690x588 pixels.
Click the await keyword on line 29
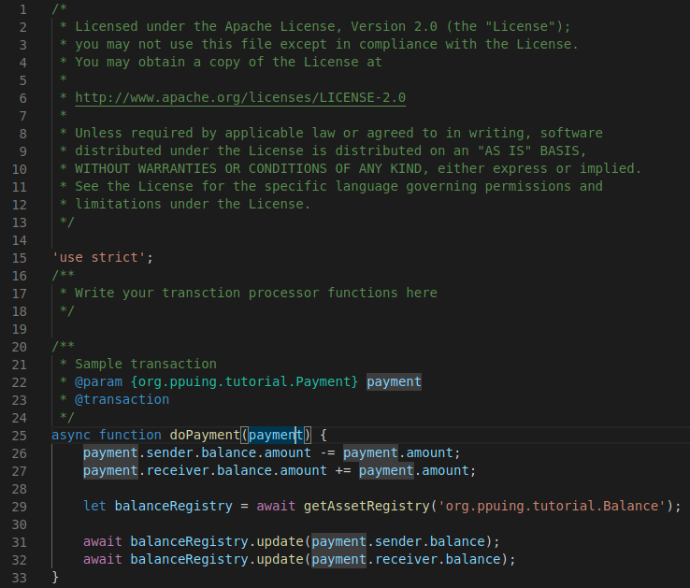276,506
